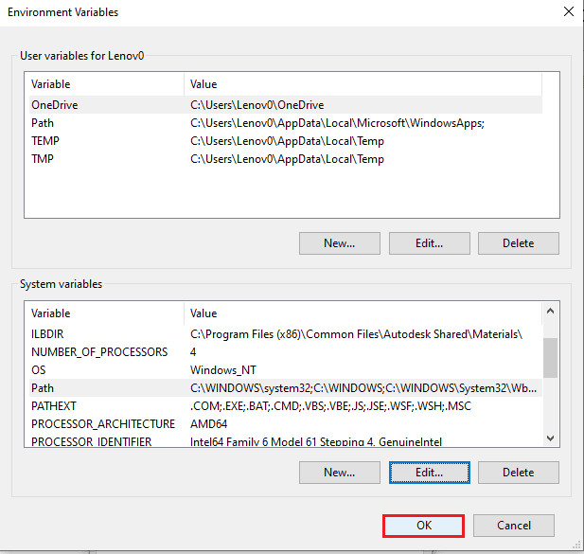Viewport: 584px width, 554px height.
Task: Create New system variable
Action: click(x=339, y=472)
